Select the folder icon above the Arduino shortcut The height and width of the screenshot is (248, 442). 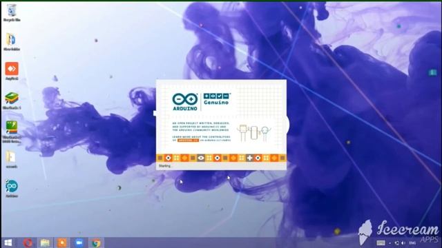point(12,160)
